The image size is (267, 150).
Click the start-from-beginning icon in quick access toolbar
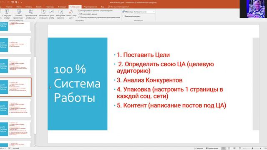pyautogui.click(x=13, y=2)
